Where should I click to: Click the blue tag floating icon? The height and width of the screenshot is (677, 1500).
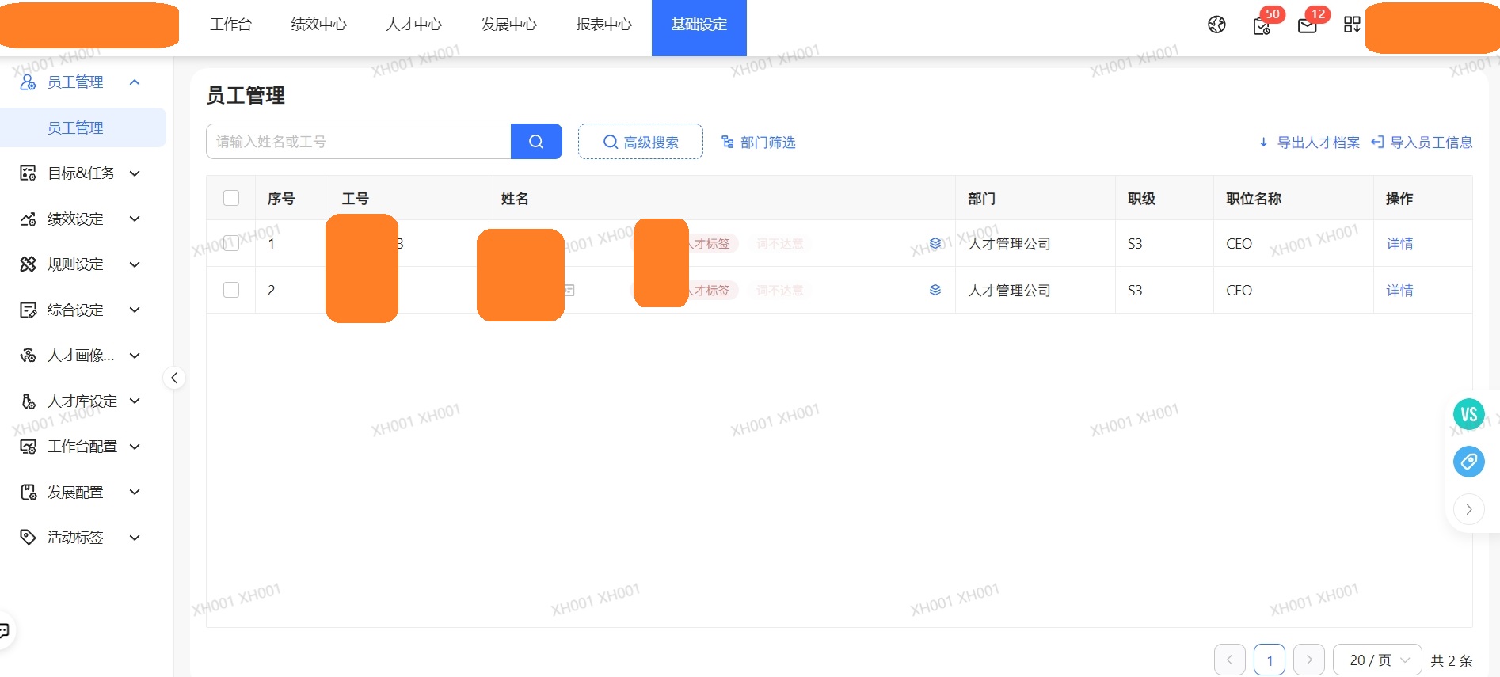(1468, 462)
